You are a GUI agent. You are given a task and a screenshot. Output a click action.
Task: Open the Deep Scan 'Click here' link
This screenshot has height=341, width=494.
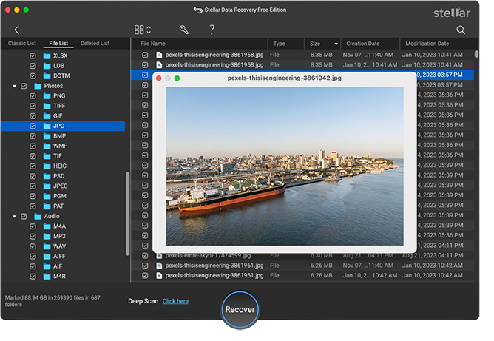point(175,301)
